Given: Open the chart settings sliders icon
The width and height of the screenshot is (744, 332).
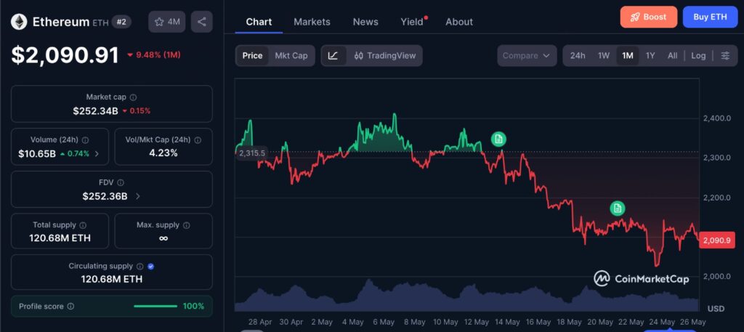Looking at the screenshot, I should click(725, 55).
